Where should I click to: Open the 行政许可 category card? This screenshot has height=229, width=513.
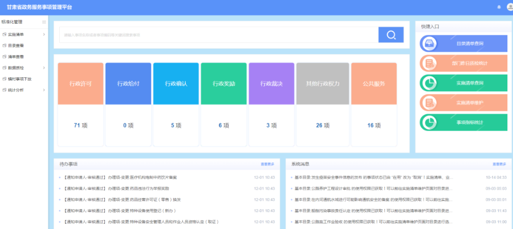(80, 84)
